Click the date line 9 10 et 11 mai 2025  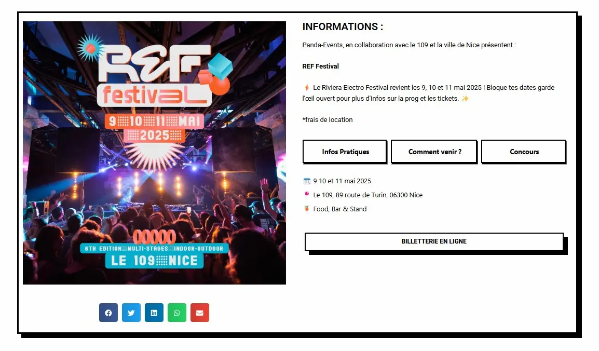tap(342, 181)
